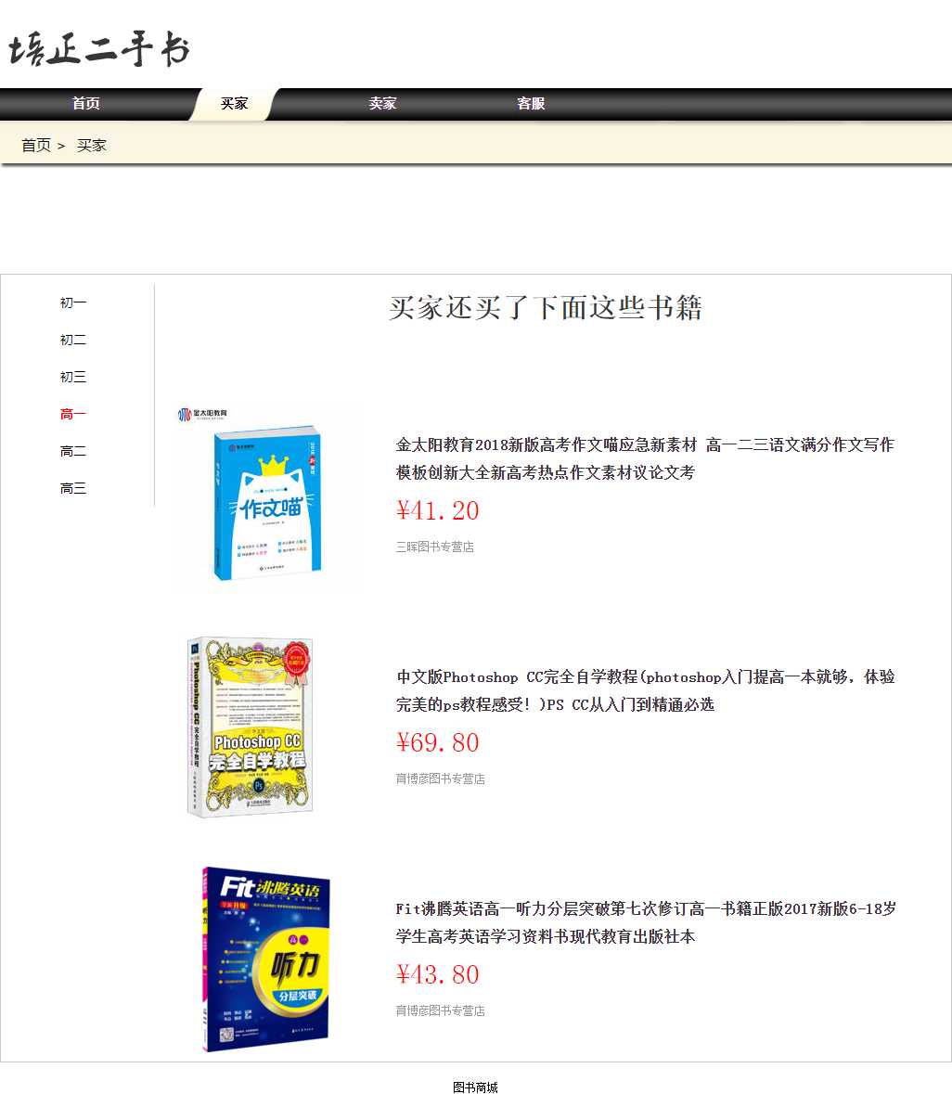Click 首页 in the breadcrumb

pyautogui.click(x=36, y=146)
